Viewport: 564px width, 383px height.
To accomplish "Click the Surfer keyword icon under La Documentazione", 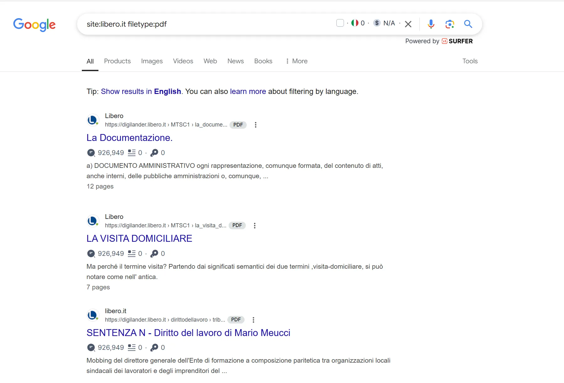I will pyautogui.click(x=154, y=153).
